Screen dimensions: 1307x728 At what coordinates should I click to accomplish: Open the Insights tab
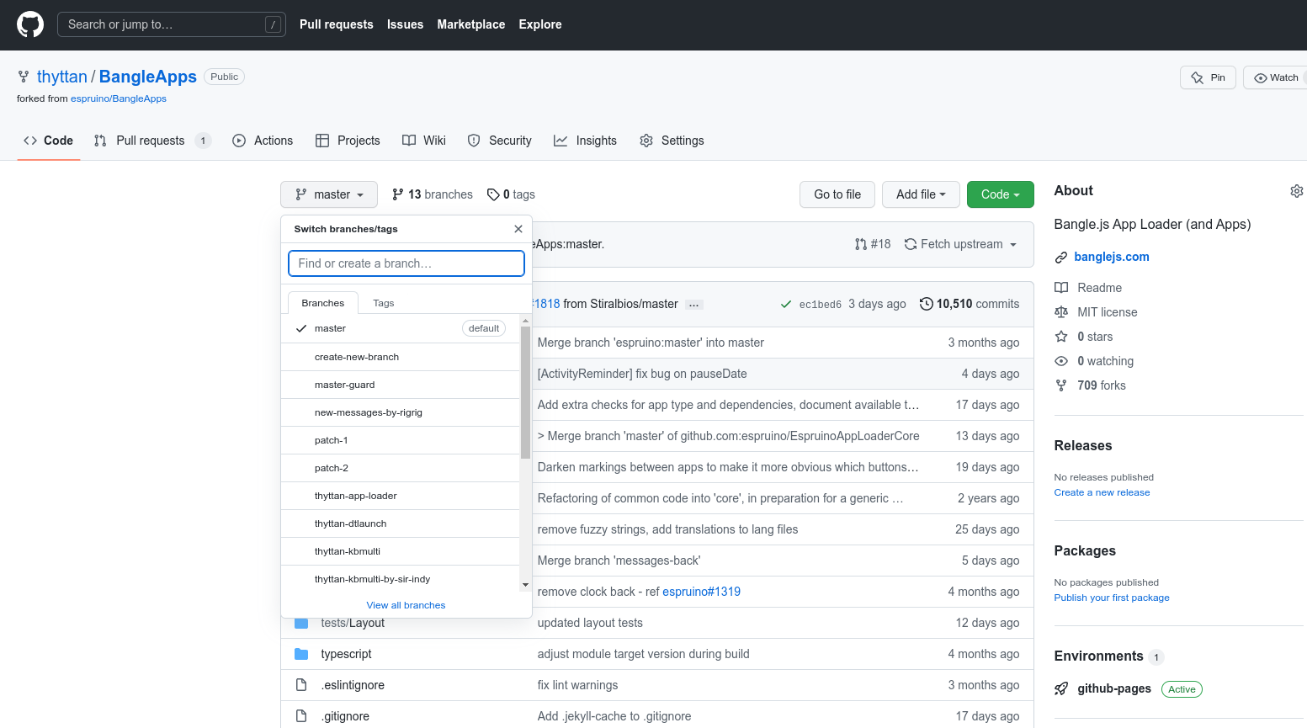(x=585, y=141)
